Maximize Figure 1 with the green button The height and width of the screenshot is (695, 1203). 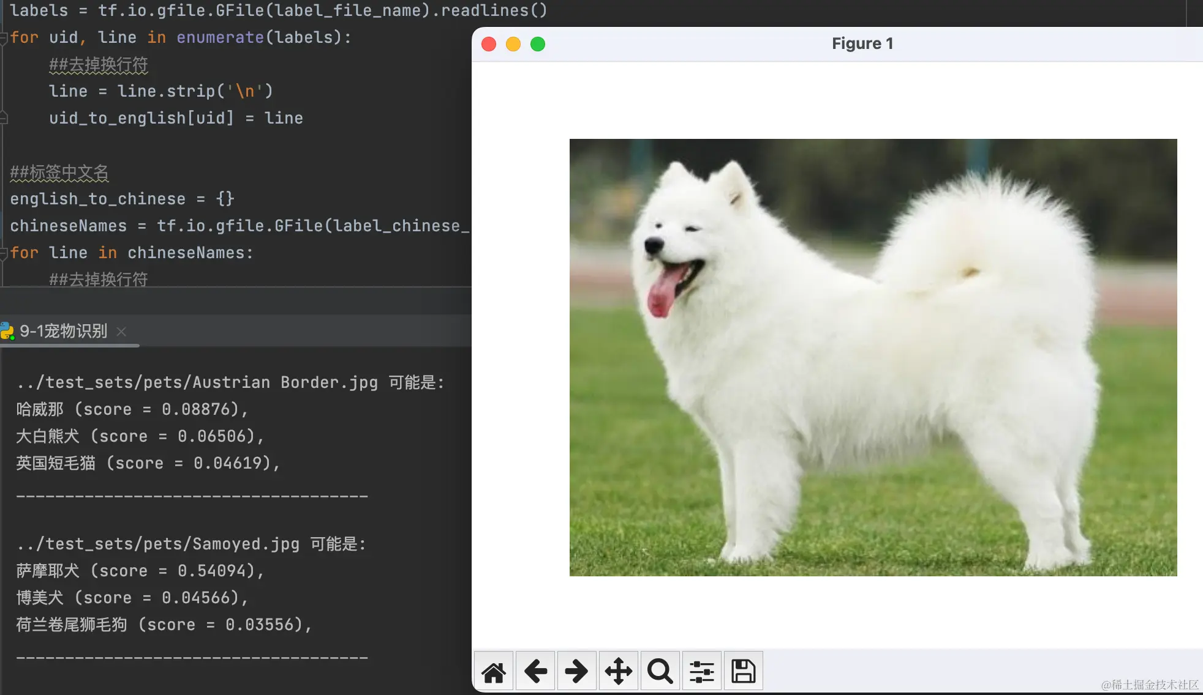click(x=538, y=44)
